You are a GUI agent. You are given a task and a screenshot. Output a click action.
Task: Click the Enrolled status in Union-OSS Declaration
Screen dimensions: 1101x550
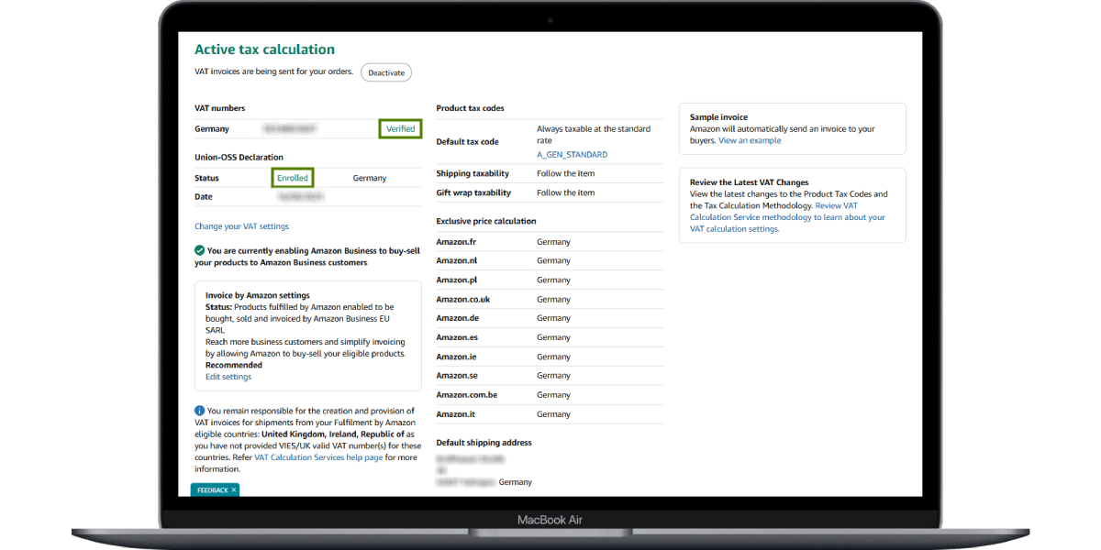point(293,178)
